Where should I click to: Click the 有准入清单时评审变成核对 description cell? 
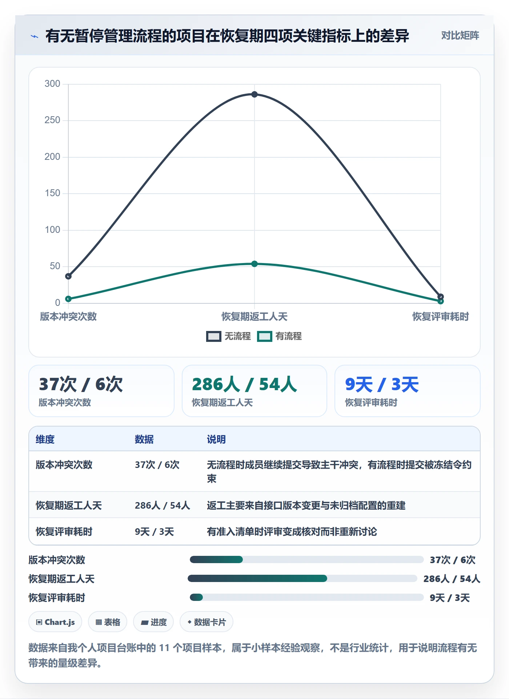[292, 532]
